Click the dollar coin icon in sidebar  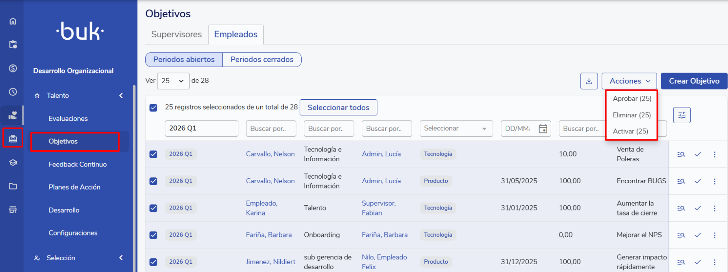pyautogui.click(x=13, y=68)
